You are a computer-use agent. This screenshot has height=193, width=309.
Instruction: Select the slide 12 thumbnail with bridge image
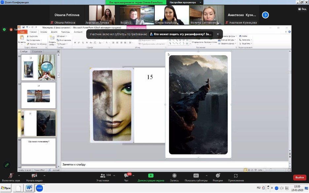click(x=38, y=96)
